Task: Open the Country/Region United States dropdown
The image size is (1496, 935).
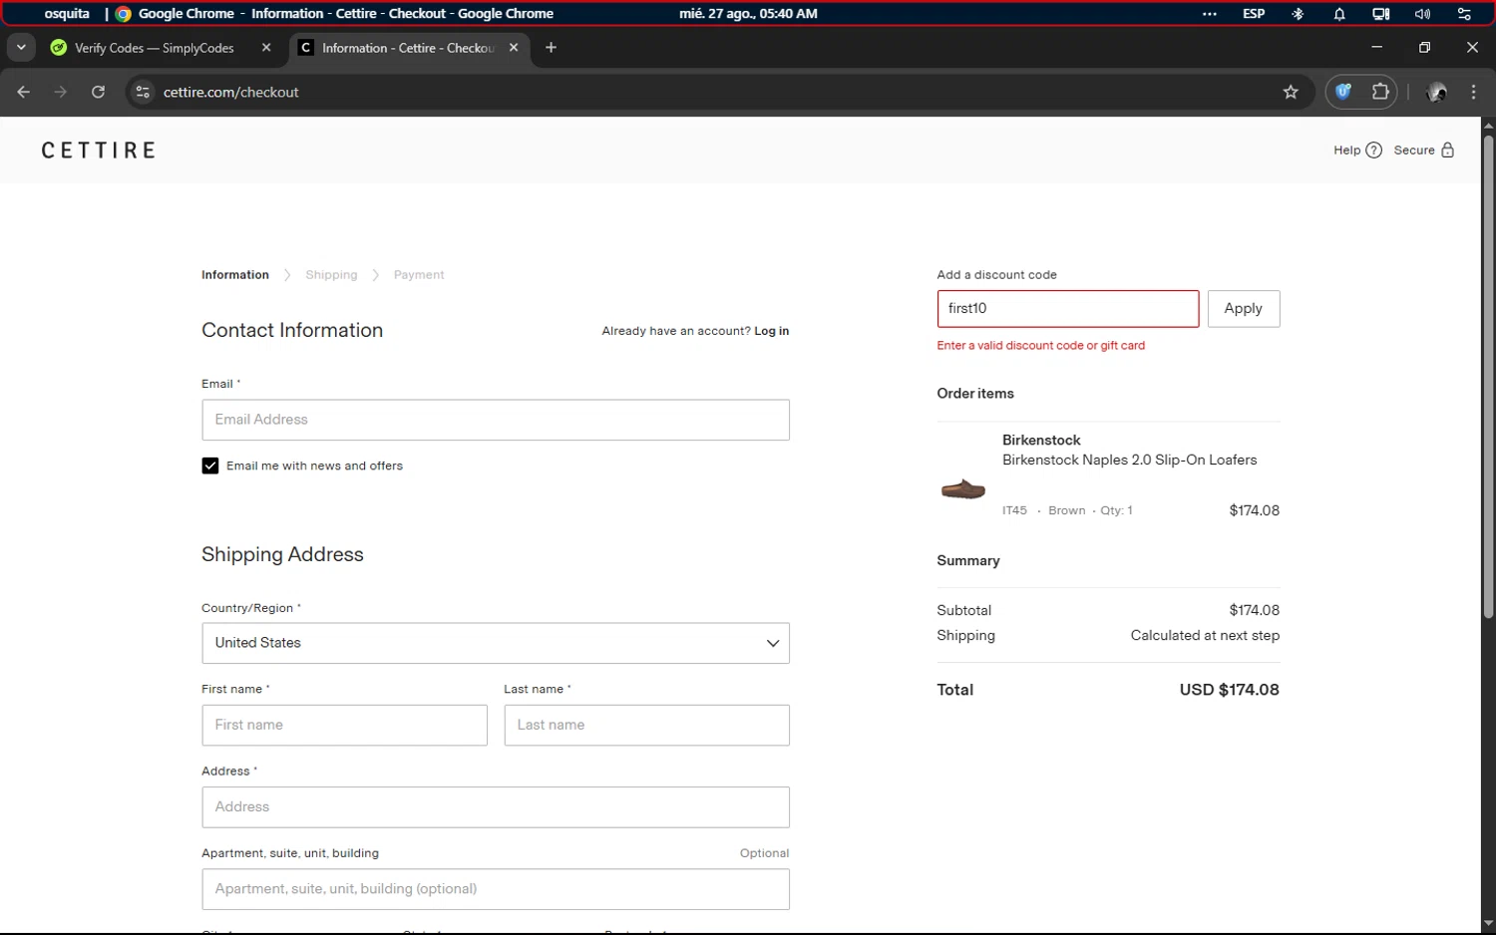Action: click(496, 643)
